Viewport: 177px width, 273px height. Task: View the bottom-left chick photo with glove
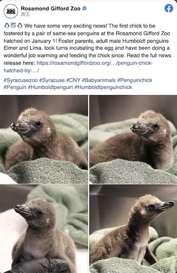click(44, 229)
